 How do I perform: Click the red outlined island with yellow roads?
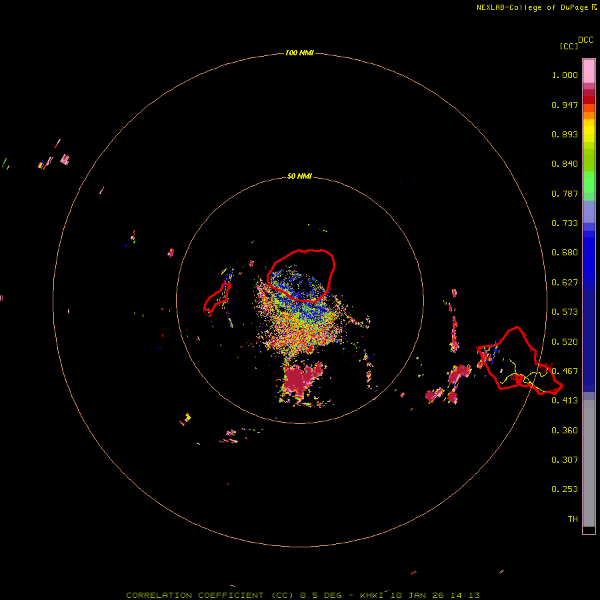pos(519,361)
